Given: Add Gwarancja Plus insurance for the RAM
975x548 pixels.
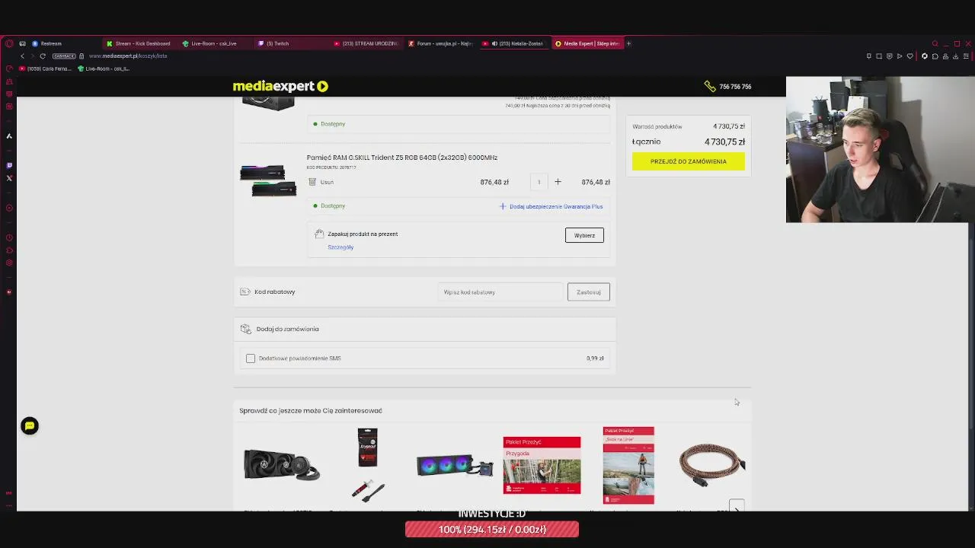Looking at the screenshot, I should [551, 206].
